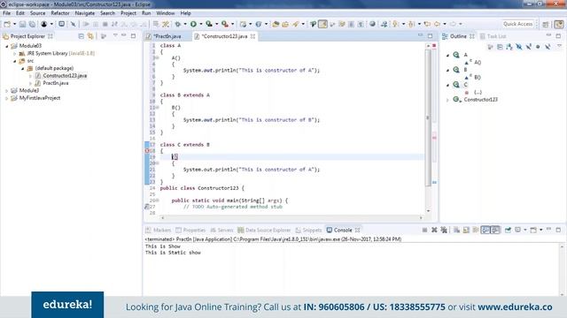Toggle Show Console on Standard Error
The height and width of the screenshot is (318, 567).
(495, 230)
